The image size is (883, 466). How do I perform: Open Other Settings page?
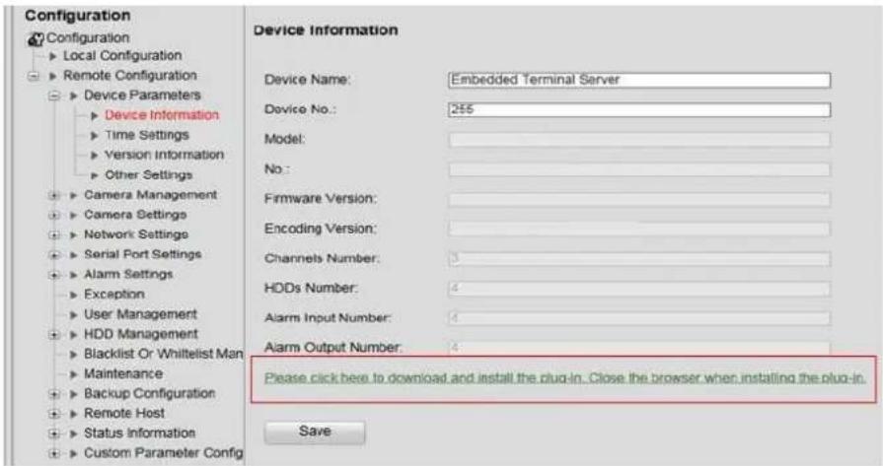(149, 174)
